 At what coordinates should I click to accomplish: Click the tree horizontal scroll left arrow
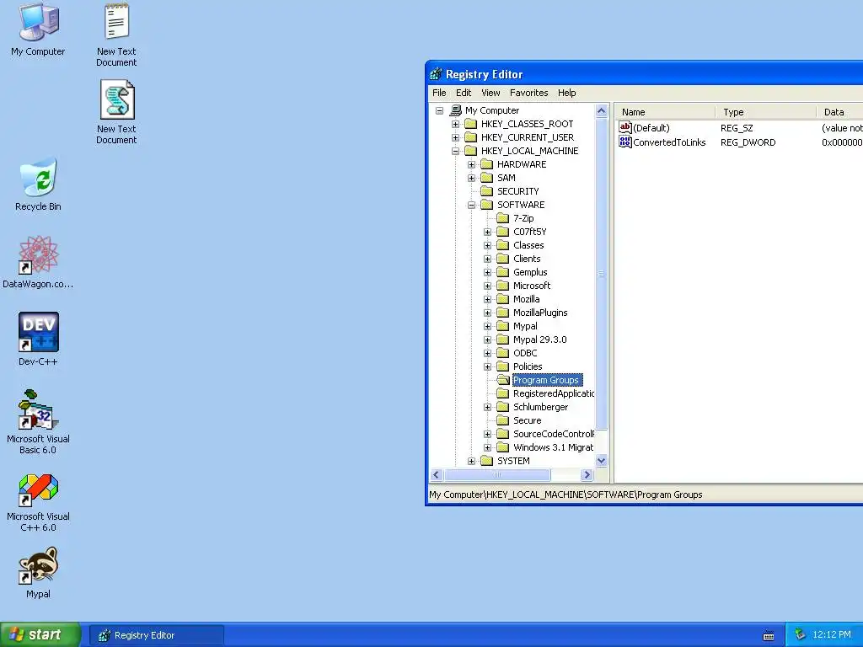pyautogui.click(x=437, y=475)
